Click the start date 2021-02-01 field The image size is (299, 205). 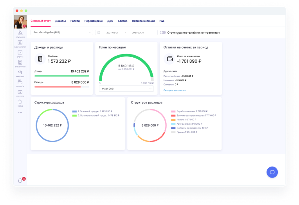coord(112,33)
